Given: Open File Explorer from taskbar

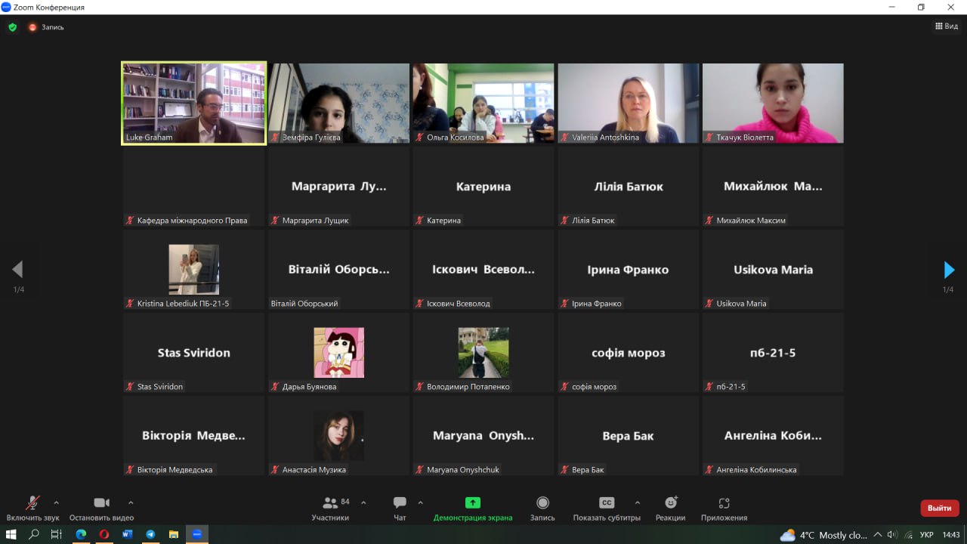Looking at the screenshot, I should click(x=173, y=534).
